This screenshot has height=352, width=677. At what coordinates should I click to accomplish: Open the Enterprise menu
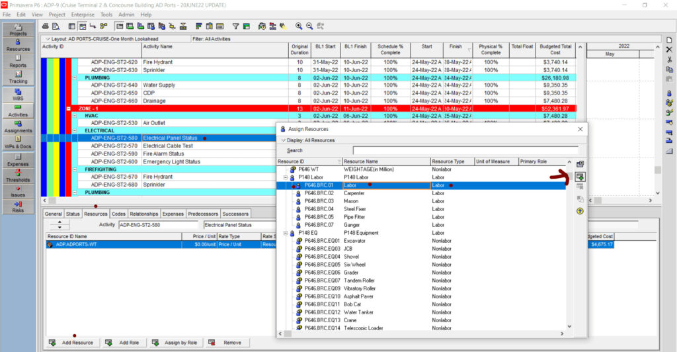(x=83, y=15)
